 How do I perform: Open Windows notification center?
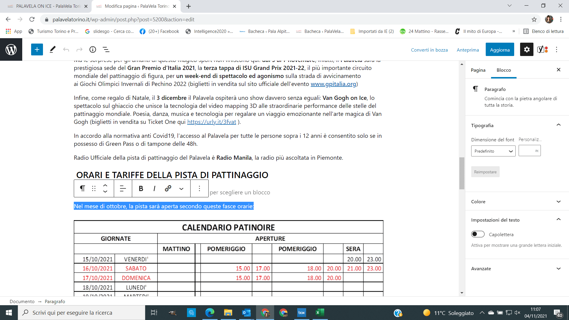tap(558, 313)
